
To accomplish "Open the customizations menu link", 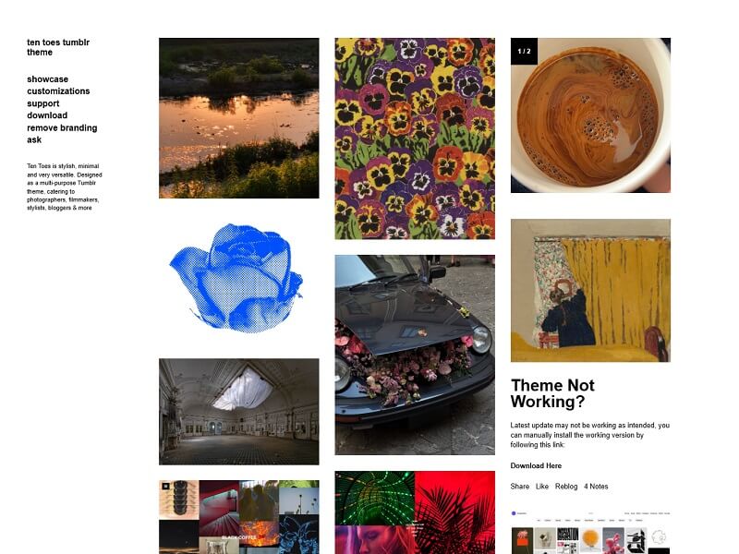I will coord(58,90).
